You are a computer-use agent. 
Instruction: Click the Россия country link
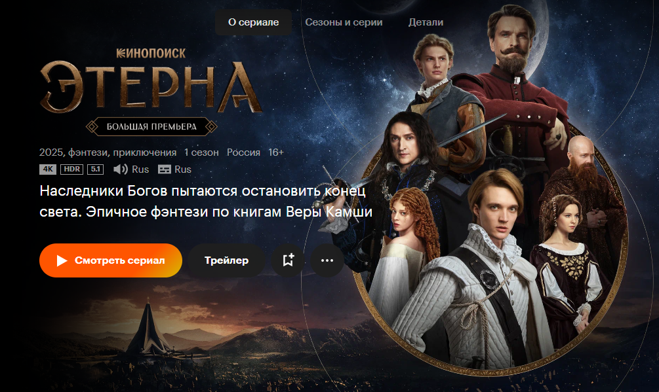click(243, 152)
